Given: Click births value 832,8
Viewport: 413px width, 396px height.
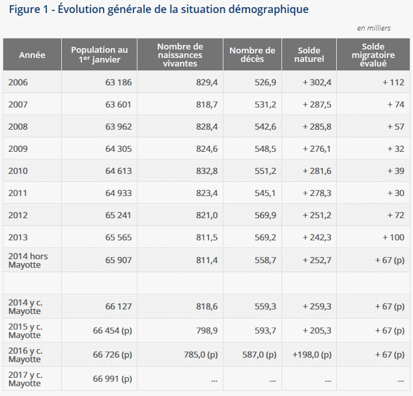Looking at the screenshot, I should tap(206, 171).
